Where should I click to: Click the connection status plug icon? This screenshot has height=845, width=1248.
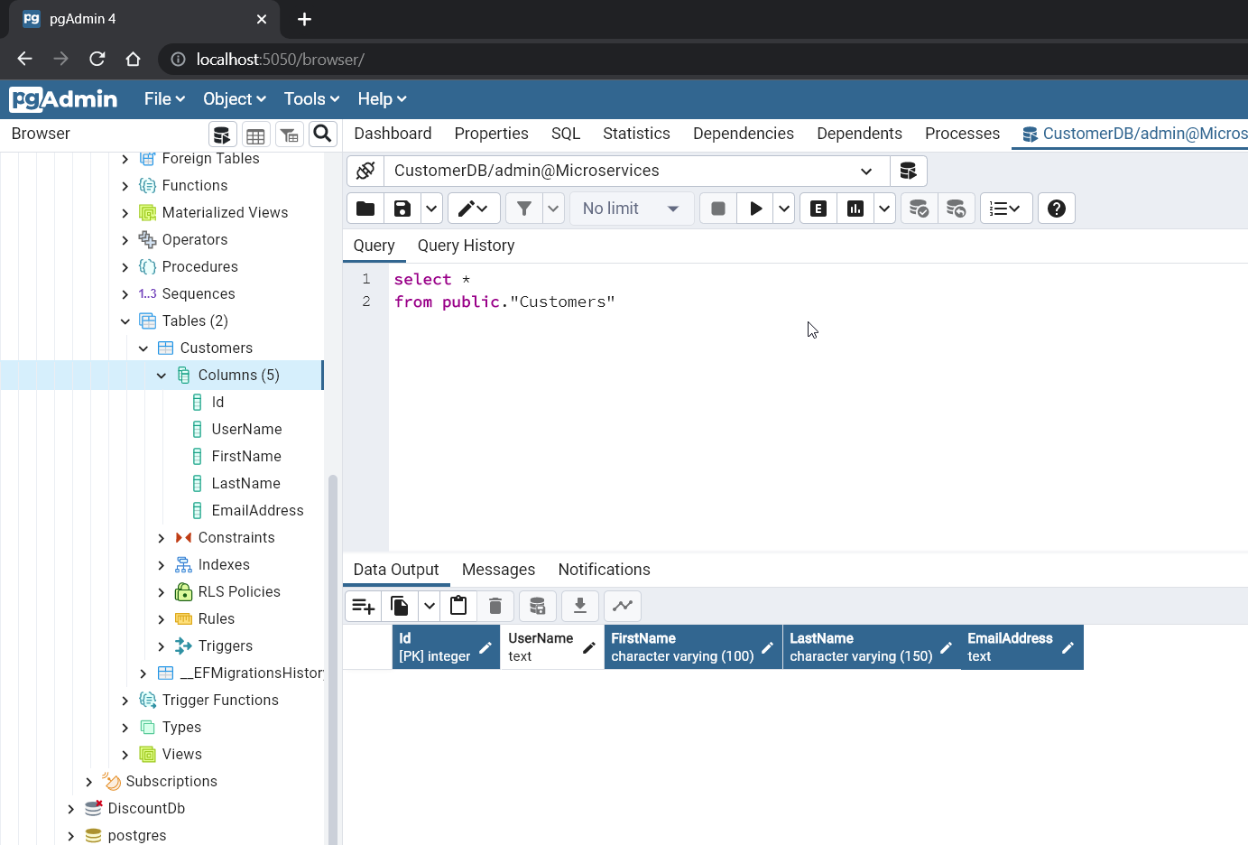click(x=365, y=171)
